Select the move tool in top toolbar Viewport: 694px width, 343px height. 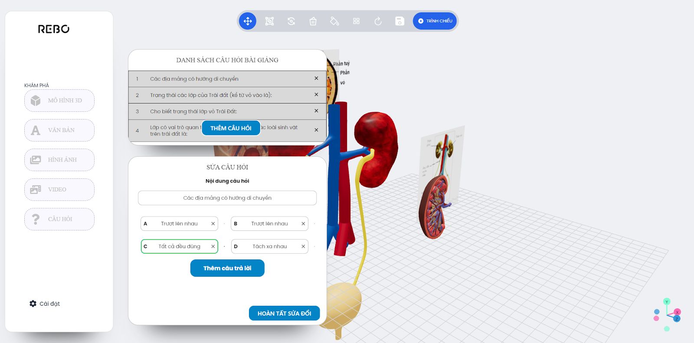(248, 21)
